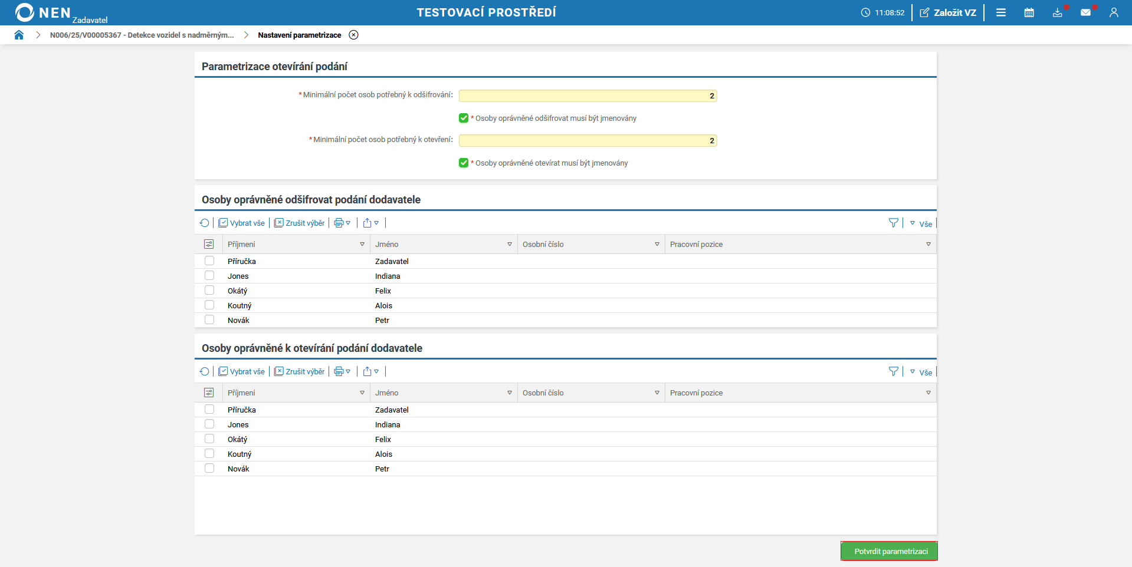Viewport: 1132px width, 567px height.
Task: Expand print dropdown in decryption table toolbar
Action: tap(342, 223)
